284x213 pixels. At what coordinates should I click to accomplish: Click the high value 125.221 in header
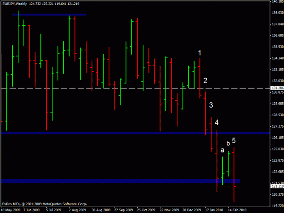pos(48,4)
